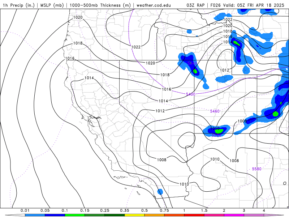This screenshot has height=217, width=289.
Task: Click the '1h Precip (in.)' header label
Action: (19, 5)
